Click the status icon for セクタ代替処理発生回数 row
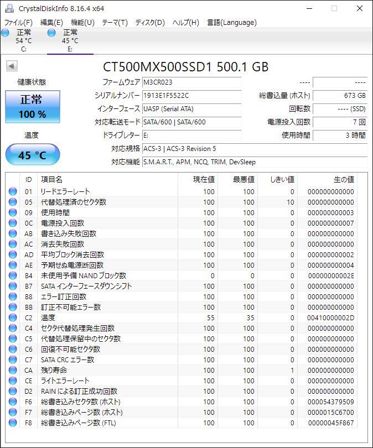The width and height of the screenshot is (373, 448). [x=13, y=328]
